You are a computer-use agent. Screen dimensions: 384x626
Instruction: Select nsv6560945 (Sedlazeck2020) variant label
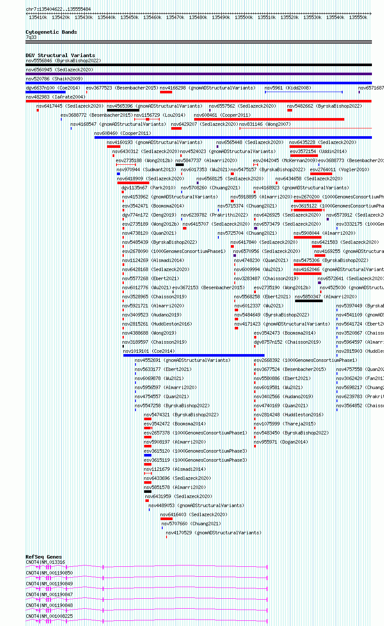point(60,70)
